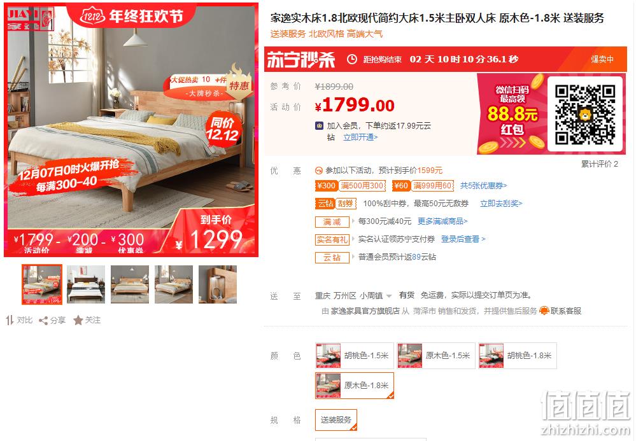This screenshot has width=636, height=441.
Task: Click the 立即开通 membership link
Action: coord(360,137)
